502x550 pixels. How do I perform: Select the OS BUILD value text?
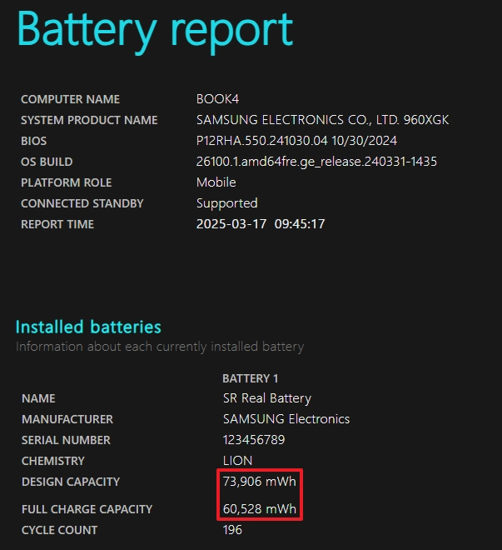[316, 162]
